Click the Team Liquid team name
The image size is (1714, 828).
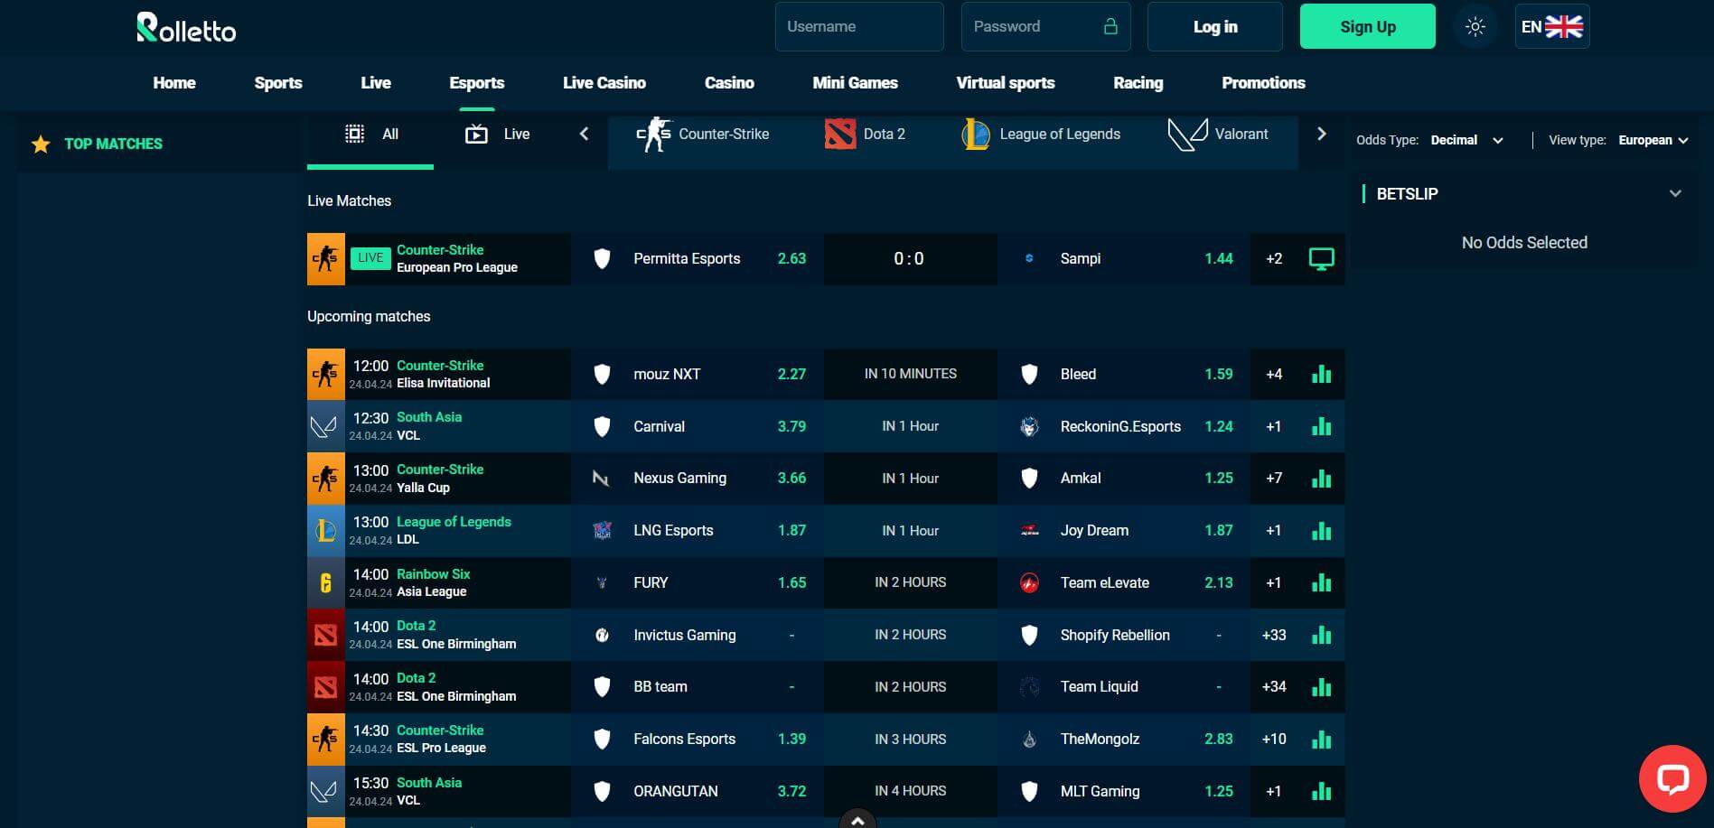point(1099,687)
